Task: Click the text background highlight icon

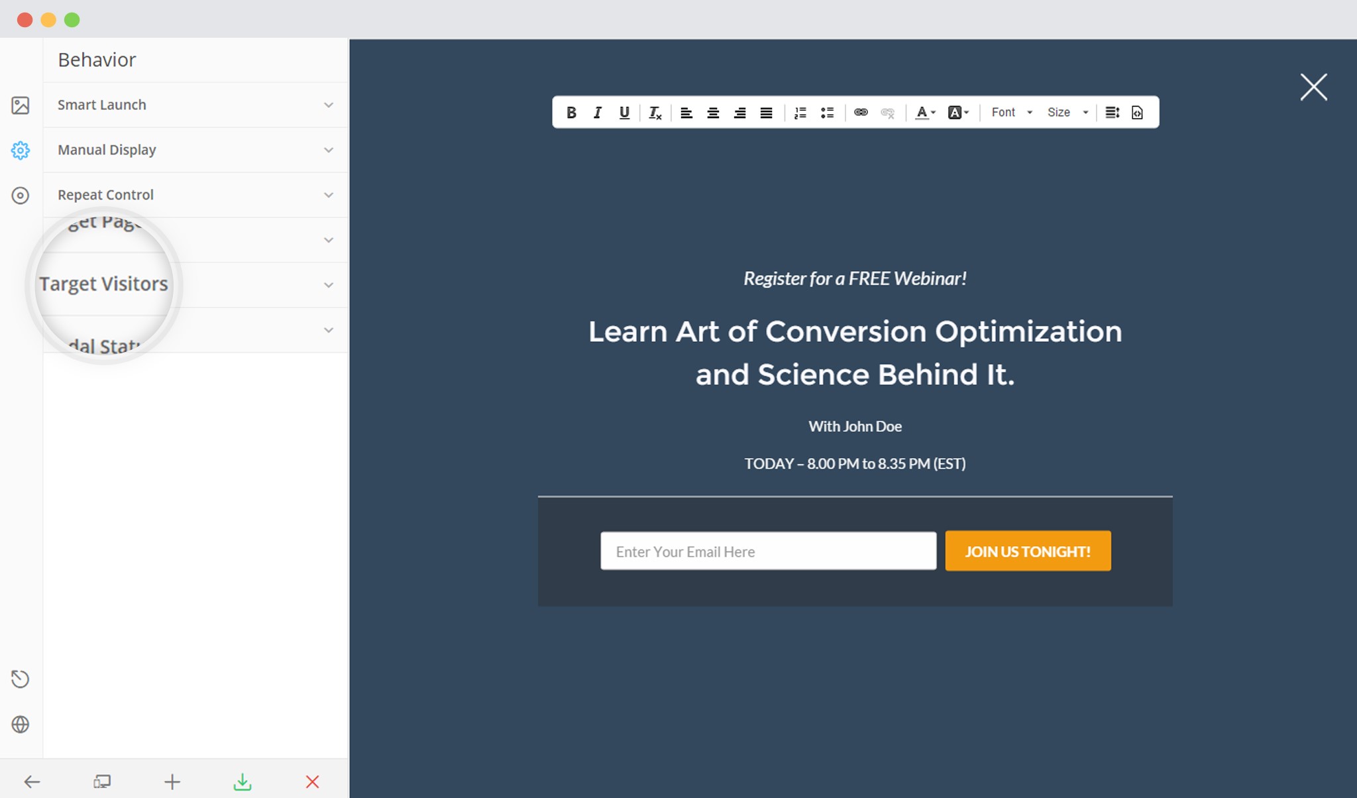Action: pos(956,112)
